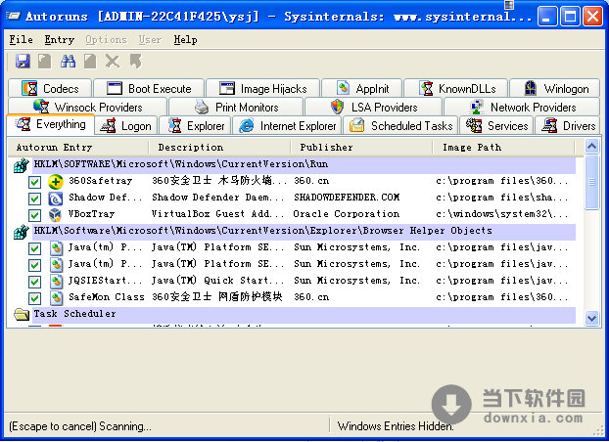
Task: Click the list scroll up arrow
Action: [x=592, y=147]
